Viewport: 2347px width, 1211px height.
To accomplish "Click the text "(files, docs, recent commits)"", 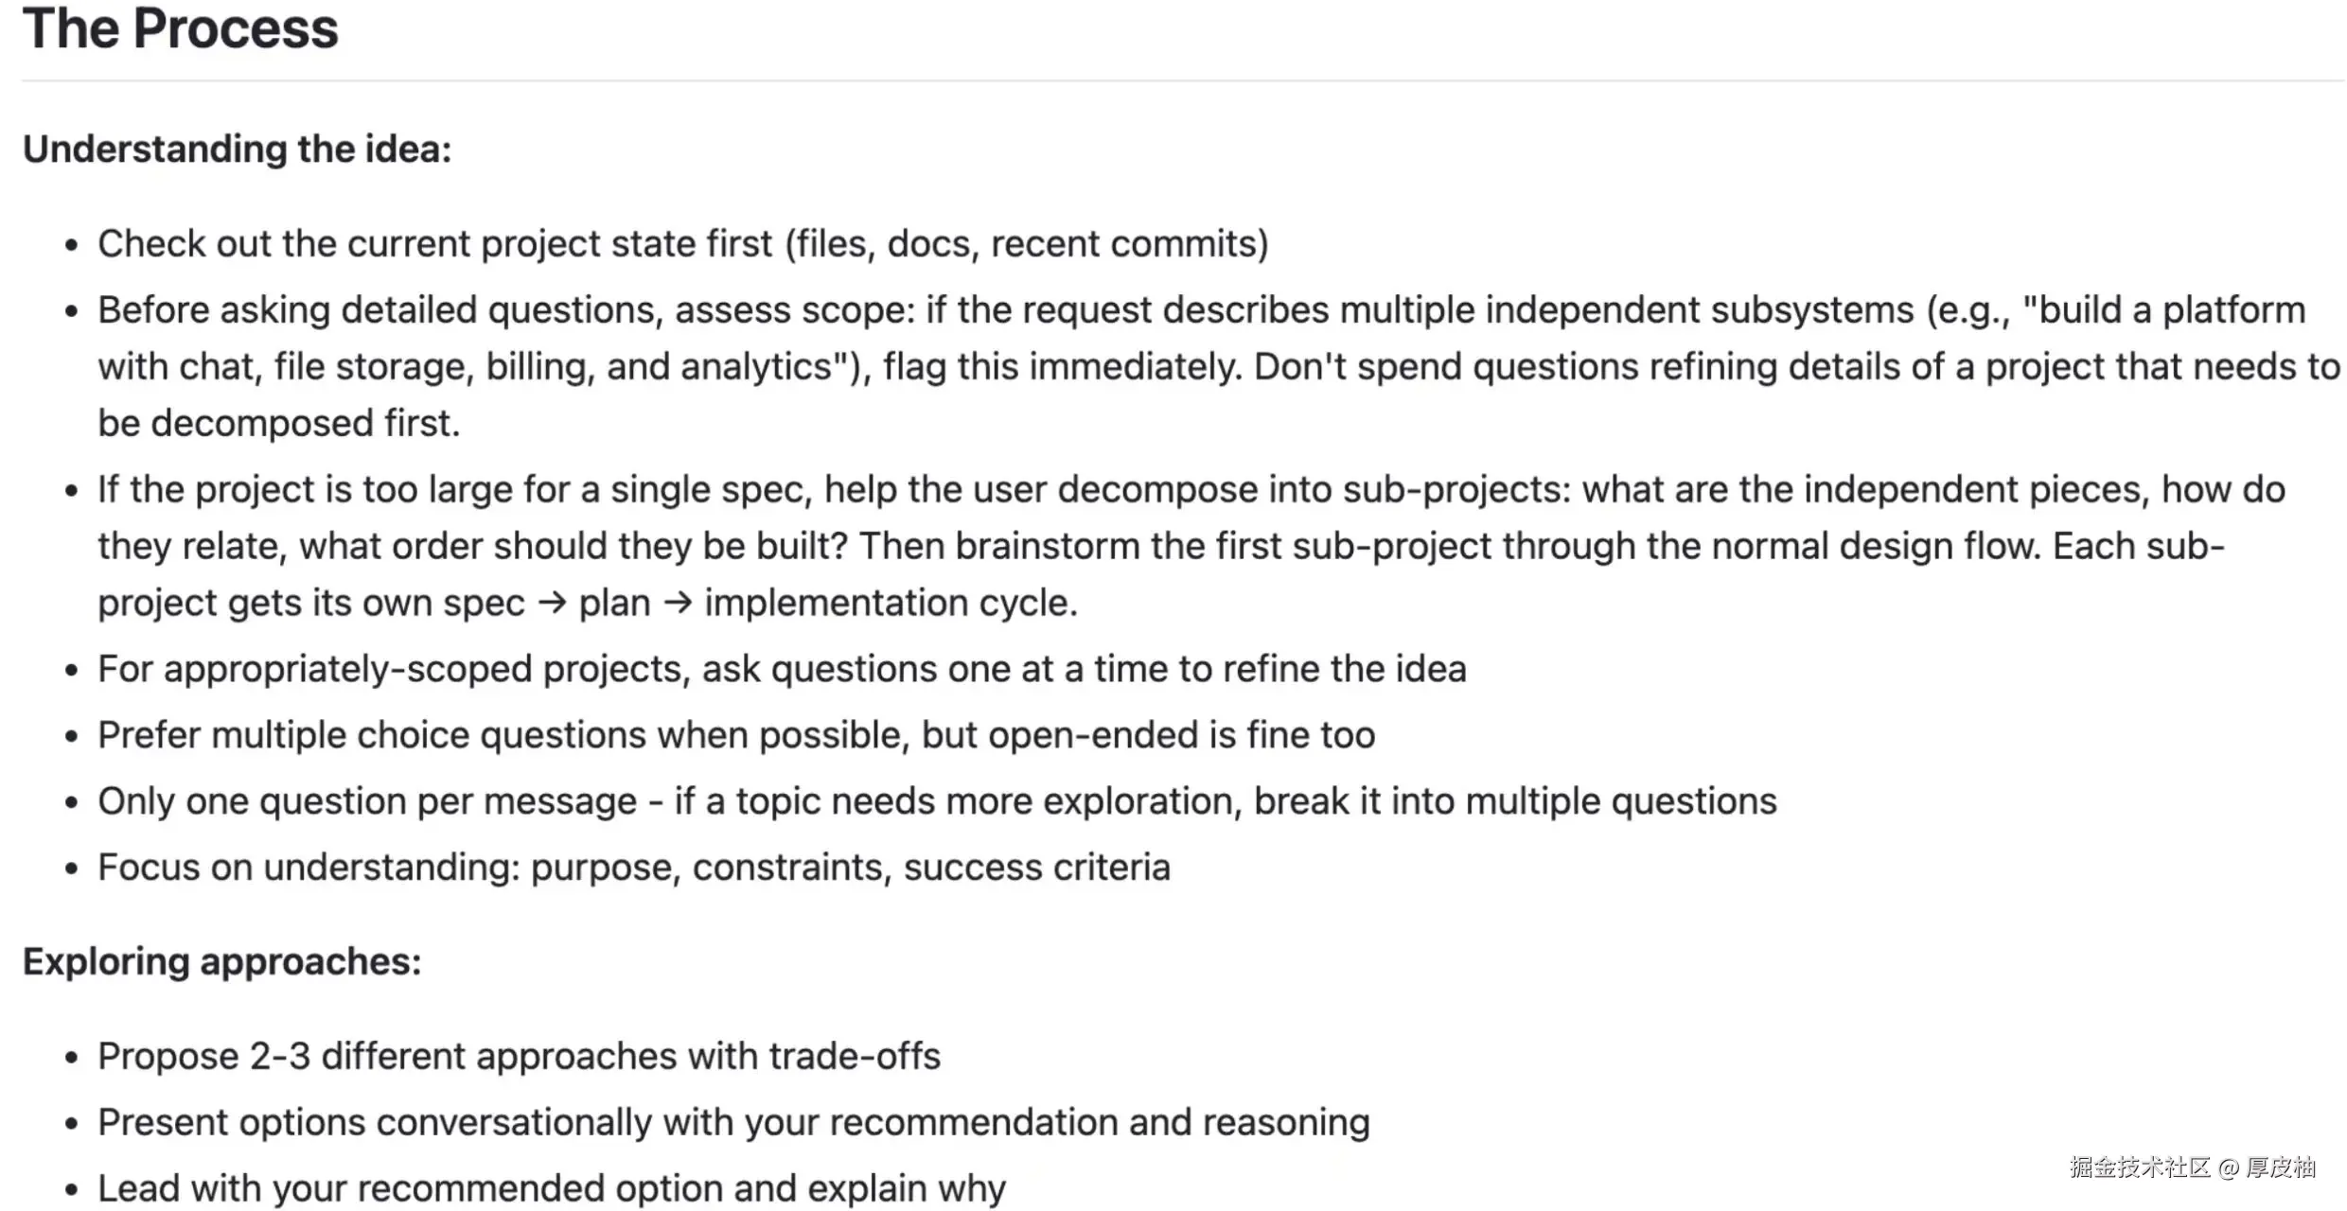I will coord(1026,244).
